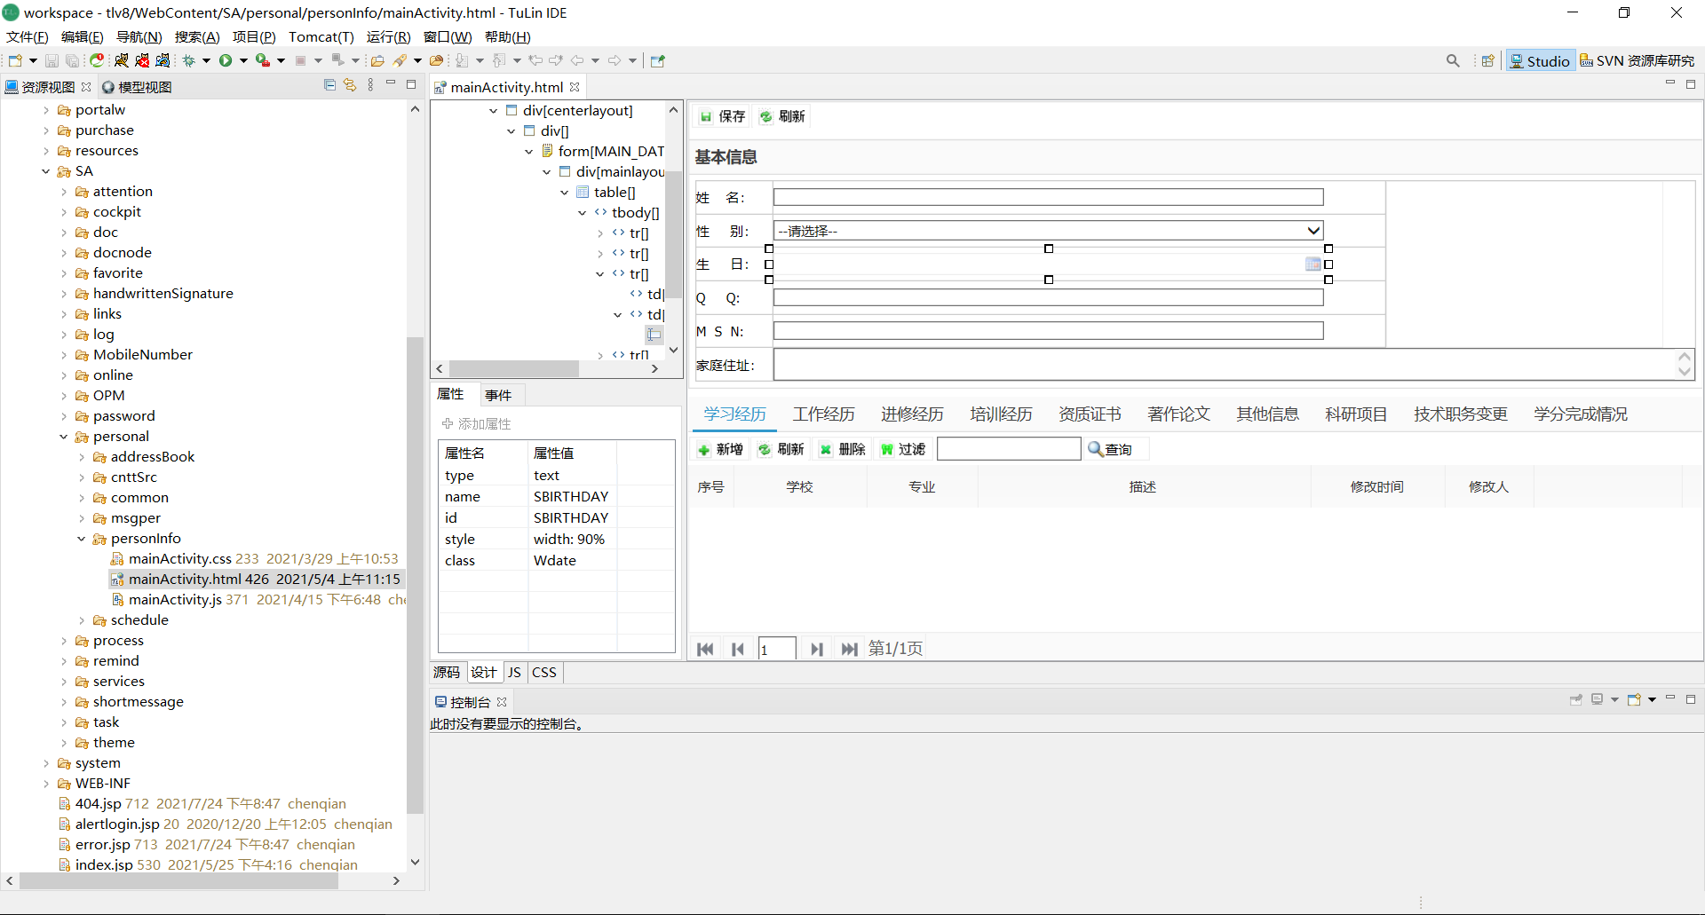This screenshot has height=915, width=1705.
Task: Switch to 事件 tab in properties panel
Action: pos(498,395)
